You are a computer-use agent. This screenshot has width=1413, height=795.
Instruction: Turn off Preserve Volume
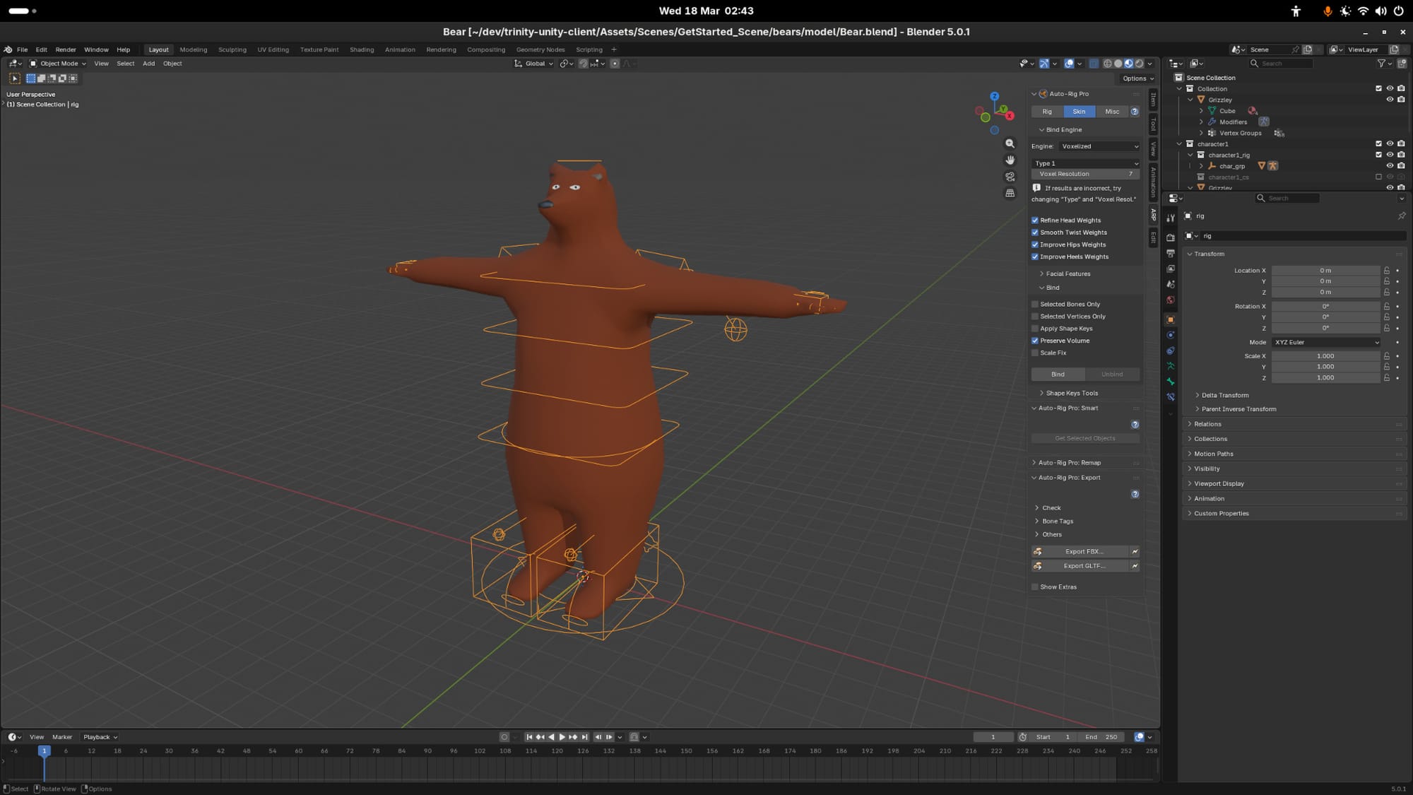1035,341
